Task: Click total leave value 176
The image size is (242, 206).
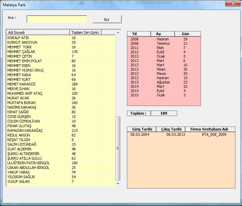Action: [x=75, y=52]
